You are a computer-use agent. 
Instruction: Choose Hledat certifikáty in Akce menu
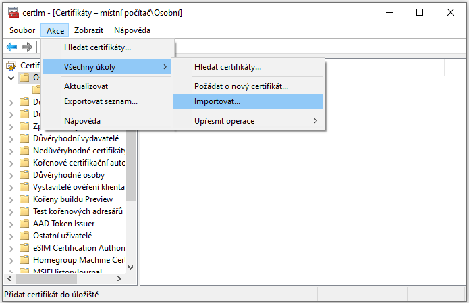(x=107, y=47)
